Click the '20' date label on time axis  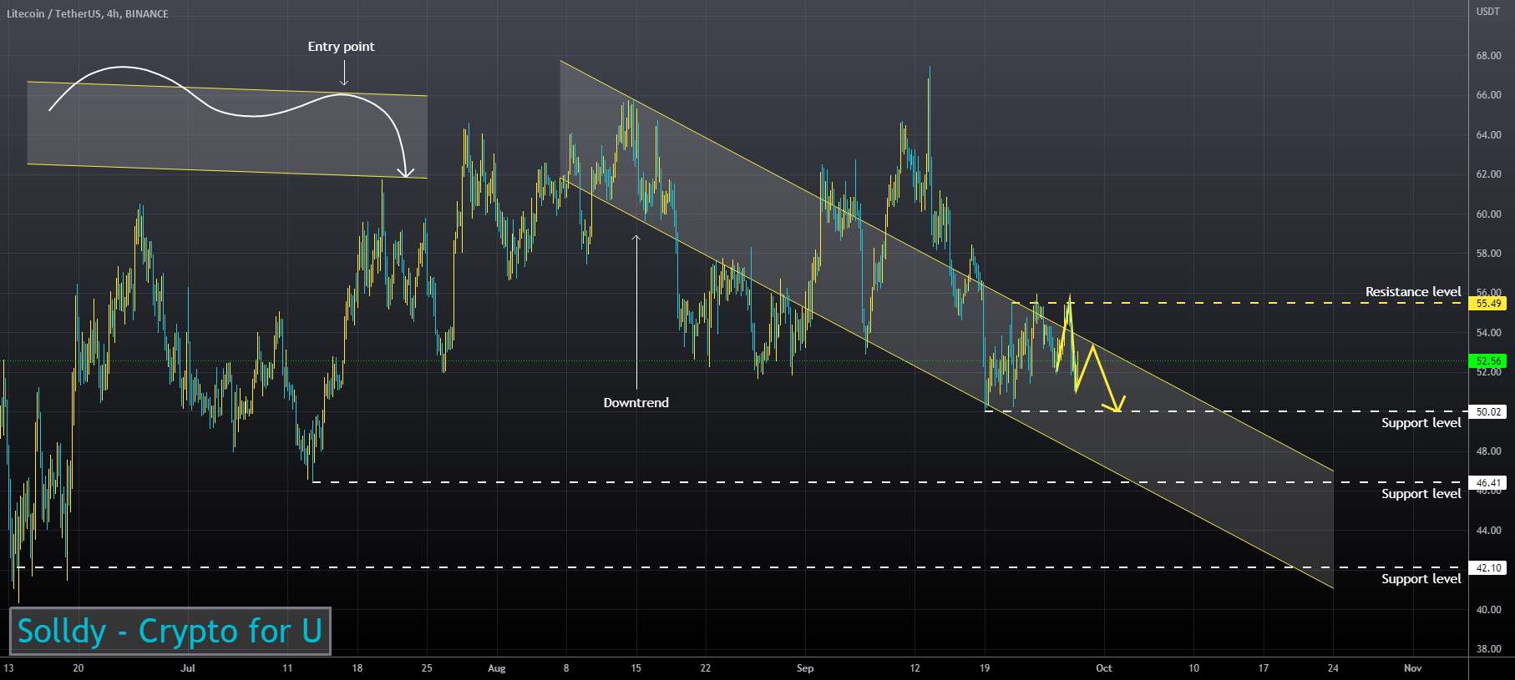coord(79,668)
